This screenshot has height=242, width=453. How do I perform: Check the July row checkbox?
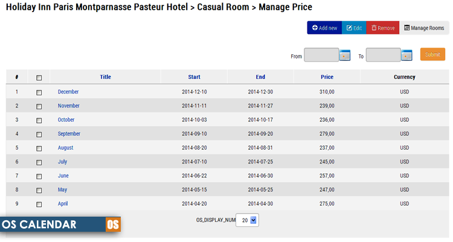[39, 162]
